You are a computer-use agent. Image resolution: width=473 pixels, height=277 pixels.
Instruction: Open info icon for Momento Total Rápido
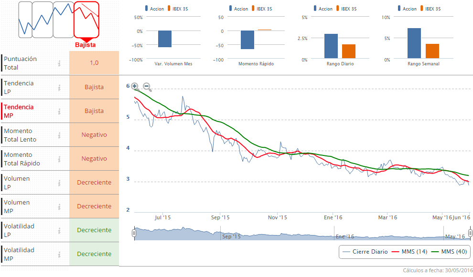coord(59,159)
